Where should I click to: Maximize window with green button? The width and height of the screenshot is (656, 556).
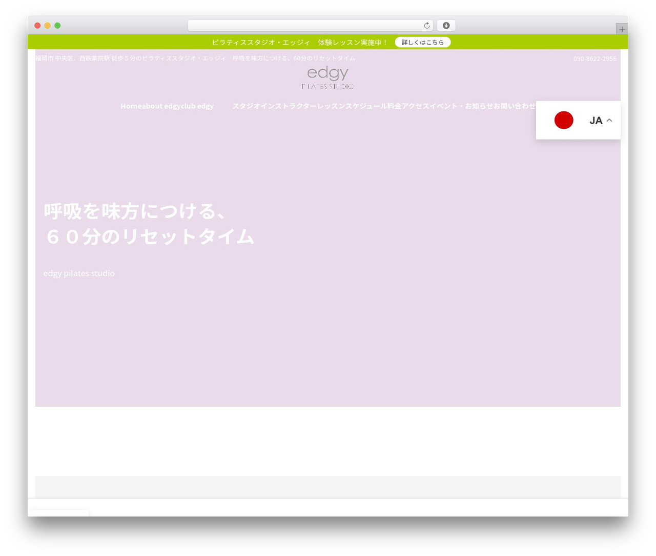[x=57, y=26]
